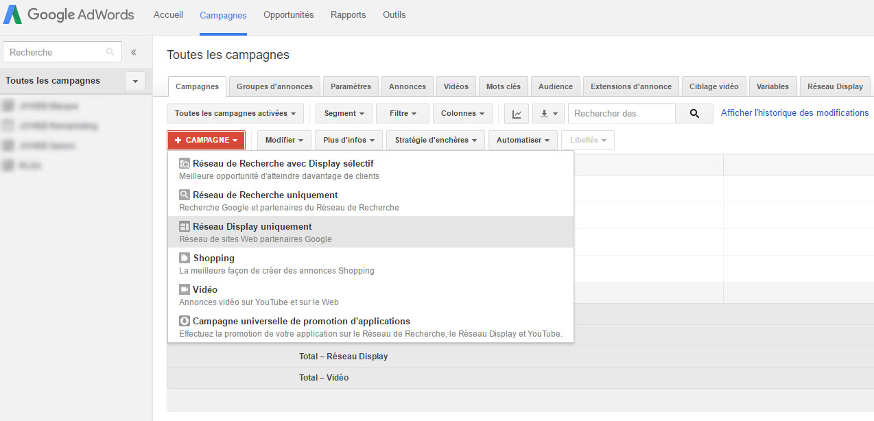Screen dimensions: 874x421
Task: Switch to the Variables tab
Action: coord(773,86)
